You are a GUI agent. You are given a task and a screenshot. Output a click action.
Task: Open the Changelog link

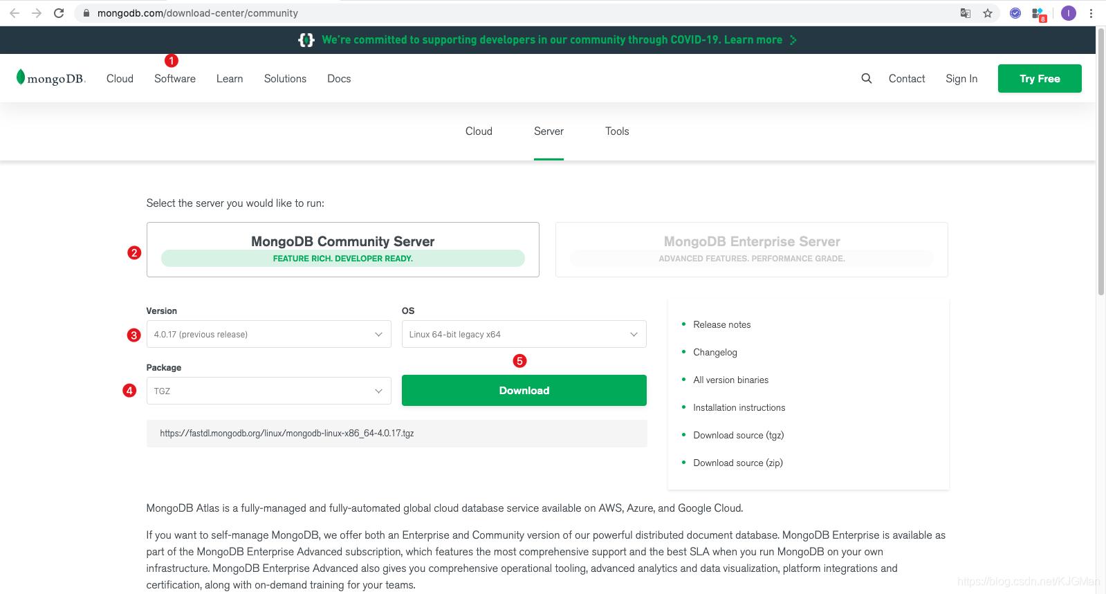click(715, 352)
